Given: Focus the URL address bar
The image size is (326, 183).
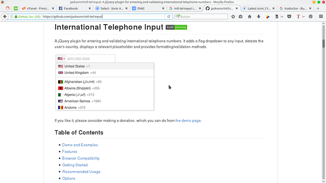Looking at the screenshot, I should [103, 17].
